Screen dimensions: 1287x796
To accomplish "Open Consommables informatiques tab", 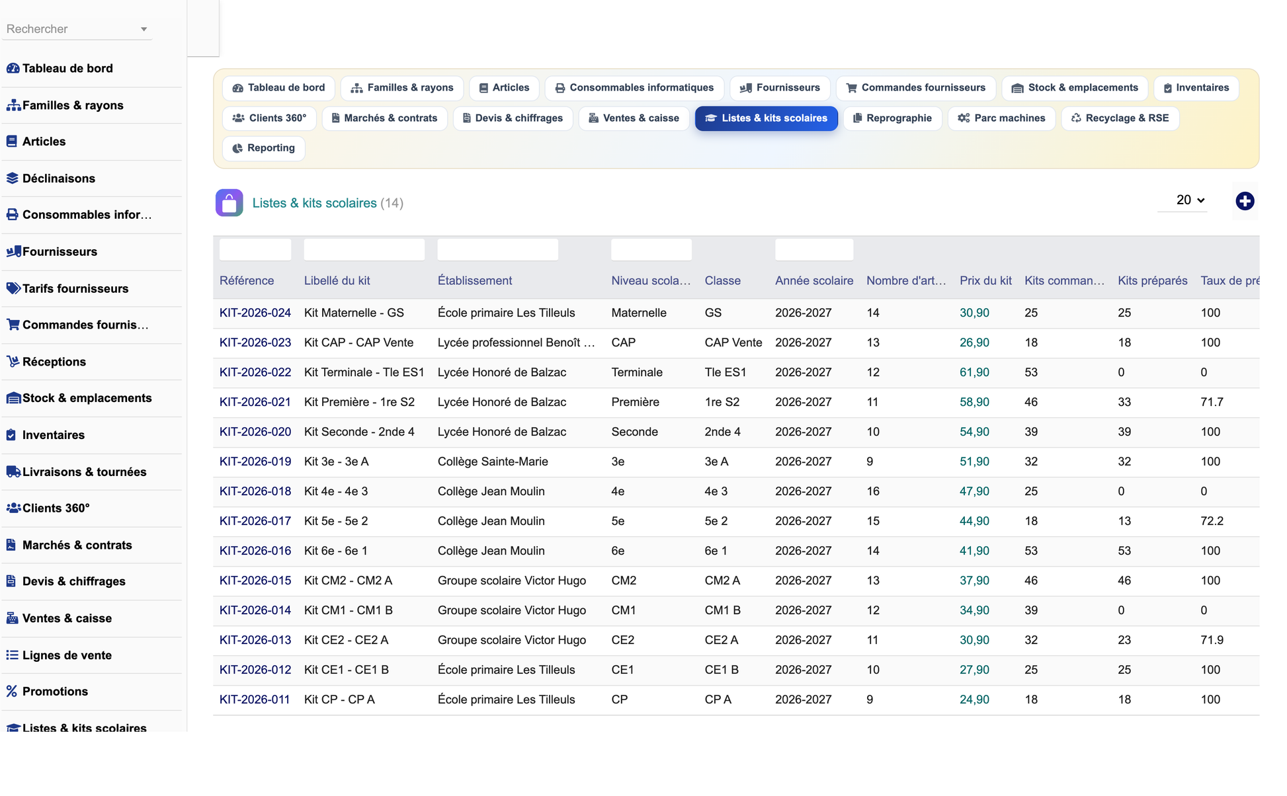I will pos(634,88).
